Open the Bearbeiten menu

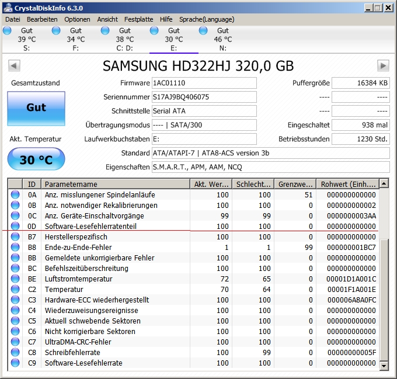click(42, 19)
